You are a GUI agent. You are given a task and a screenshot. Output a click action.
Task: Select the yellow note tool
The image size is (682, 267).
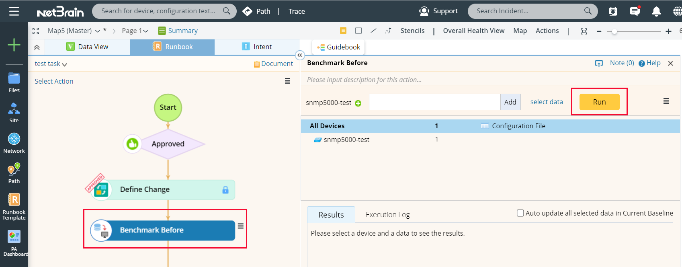(x=343, y=31)
